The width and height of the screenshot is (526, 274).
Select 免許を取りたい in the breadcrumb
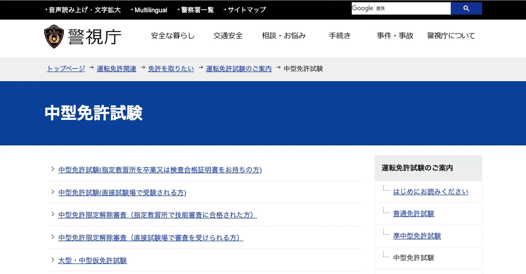tap(171, 68)
